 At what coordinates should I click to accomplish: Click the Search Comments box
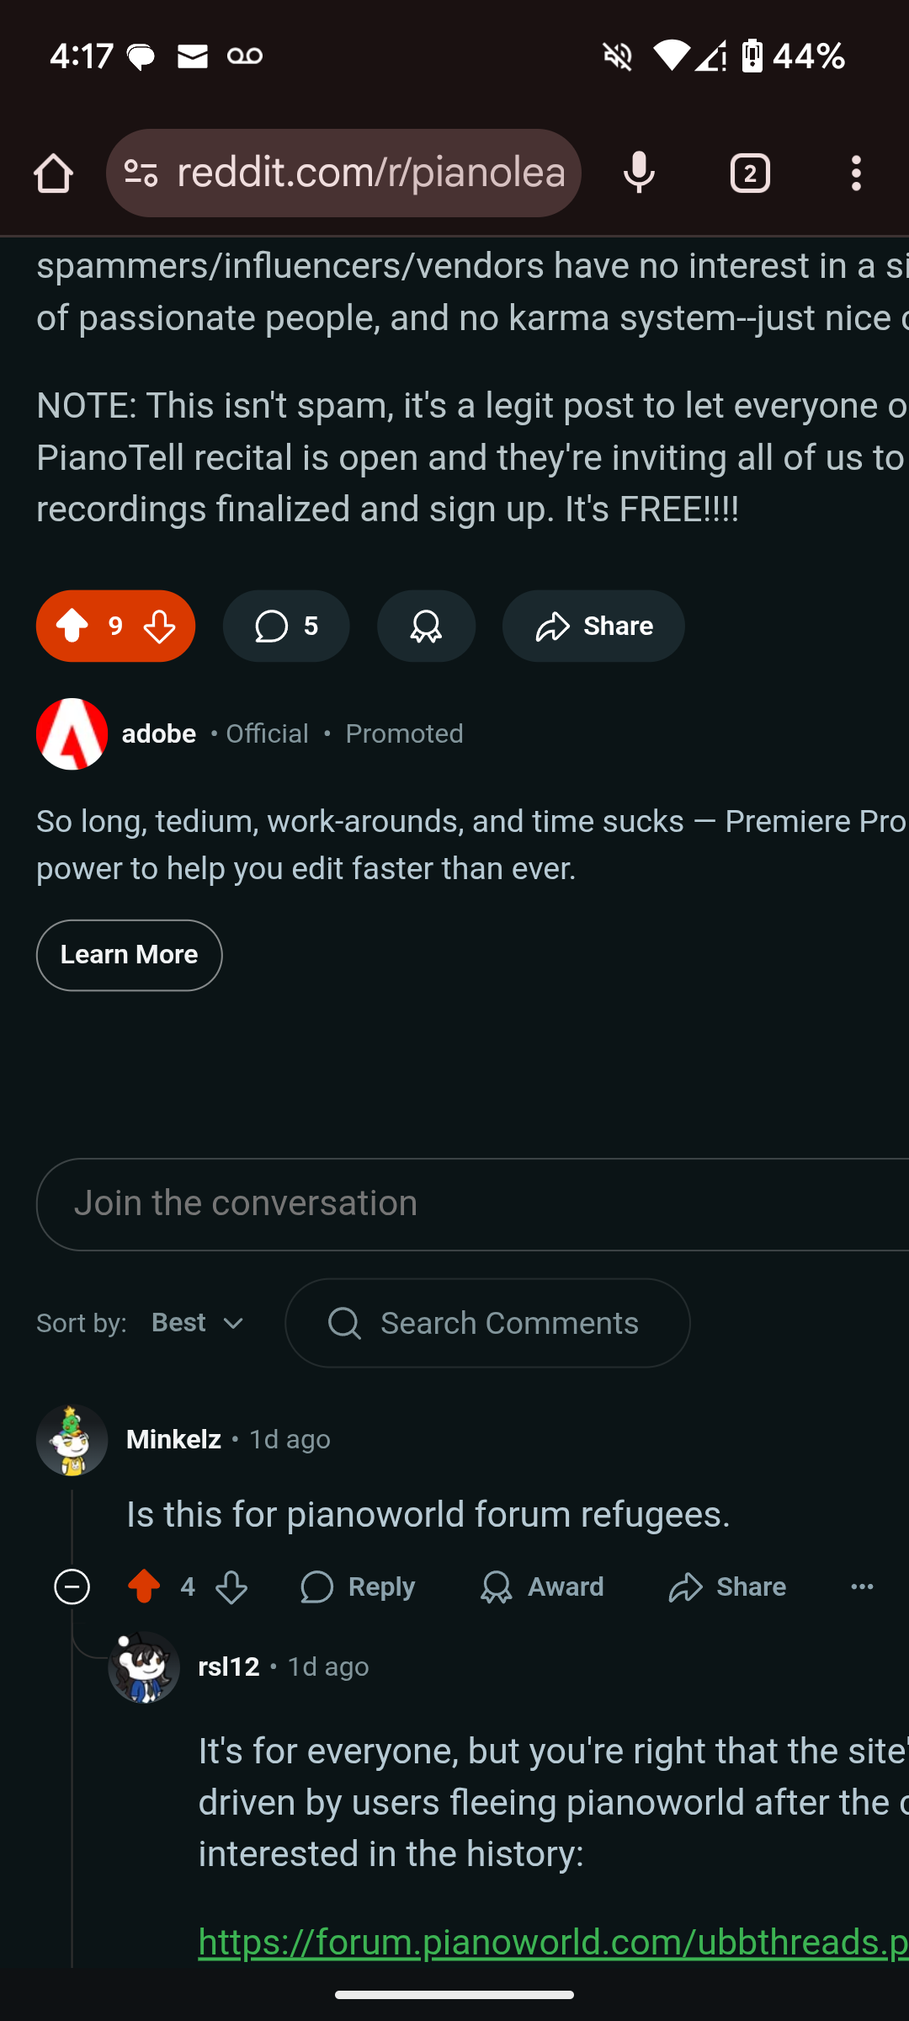(x=488, y=1323)
